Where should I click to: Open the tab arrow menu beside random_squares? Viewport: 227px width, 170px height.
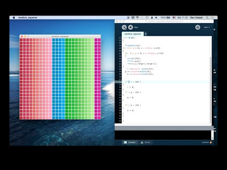146,34
